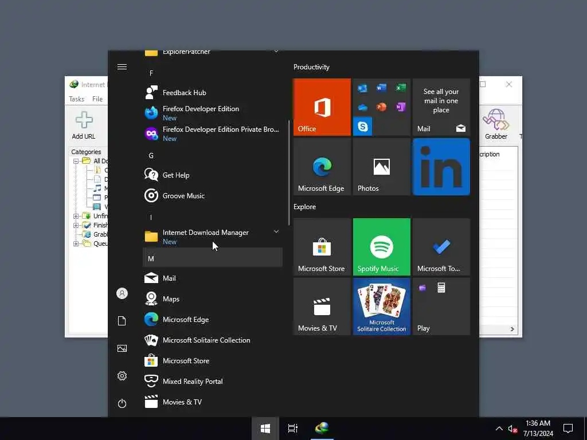
Task: Click IDM list right scroll arrow
Action: pyautogui.click(x=512, y=329)
